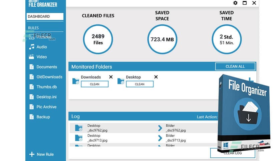Click the Monitored Folders heading
279x161 pixels.
point(92,67)
